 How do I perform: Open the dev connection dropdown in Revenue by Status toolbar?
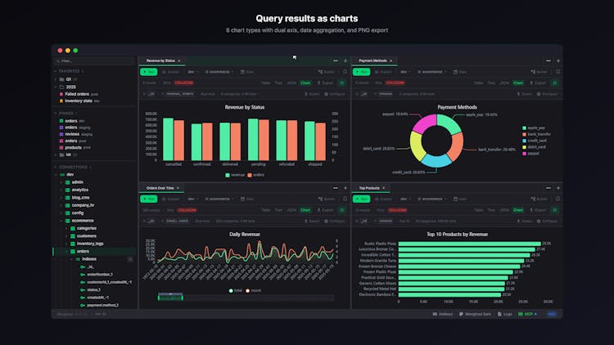(192, 72)
